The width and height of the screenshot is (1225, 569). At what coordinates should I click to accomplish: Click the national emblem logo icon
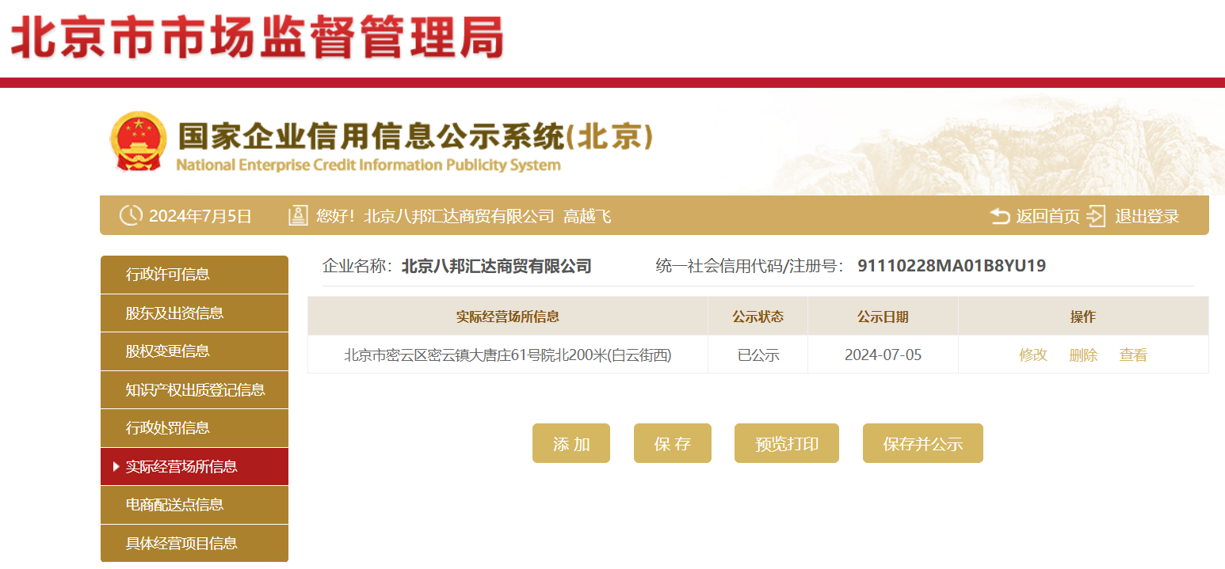(x=139, y=142)
